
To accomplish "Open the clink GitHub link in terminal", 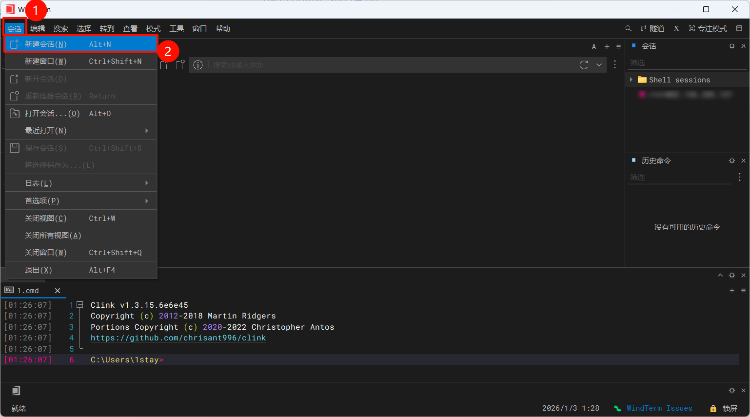I will 178,338.
